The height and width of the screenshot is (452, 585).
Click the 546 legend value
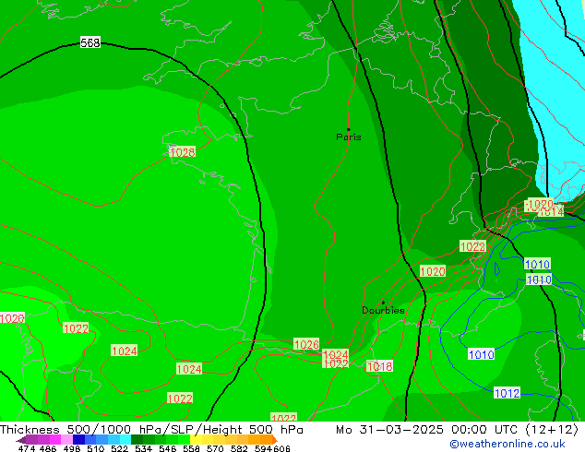point(167,448)
